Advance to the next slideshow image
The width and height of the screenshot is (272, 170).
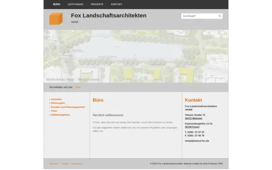point(224,63)
